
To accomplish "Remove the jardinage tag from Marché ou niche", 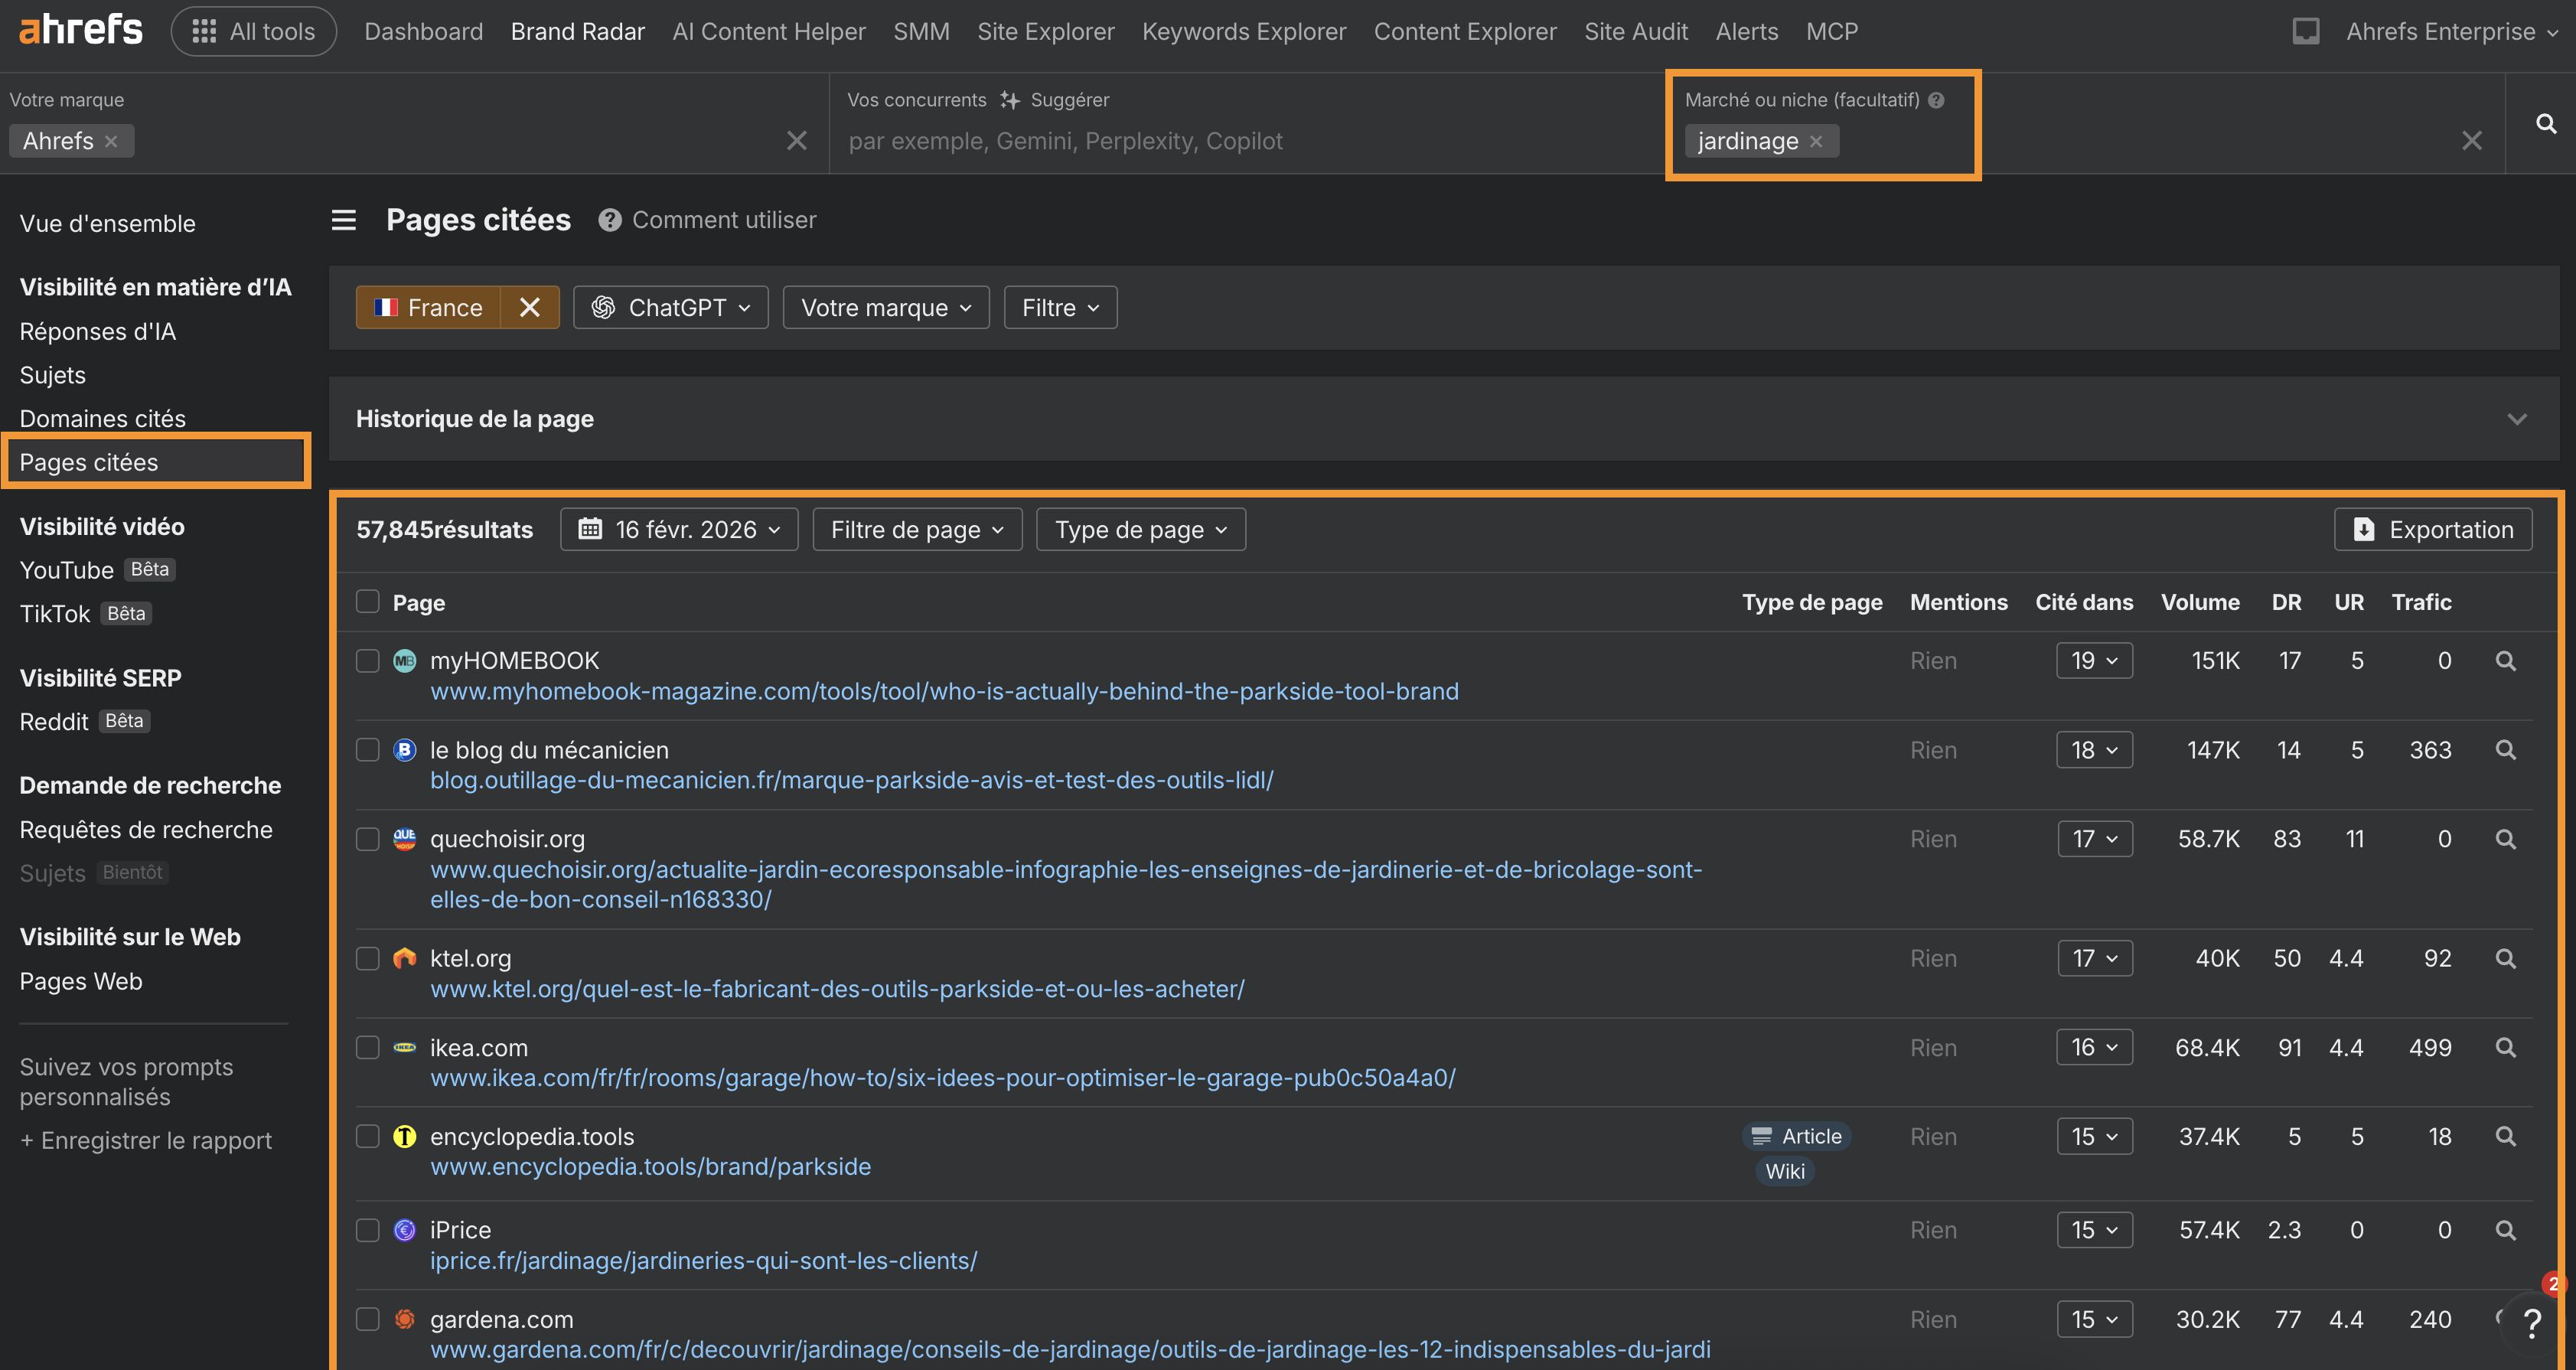I will [x=1817, y=141].
